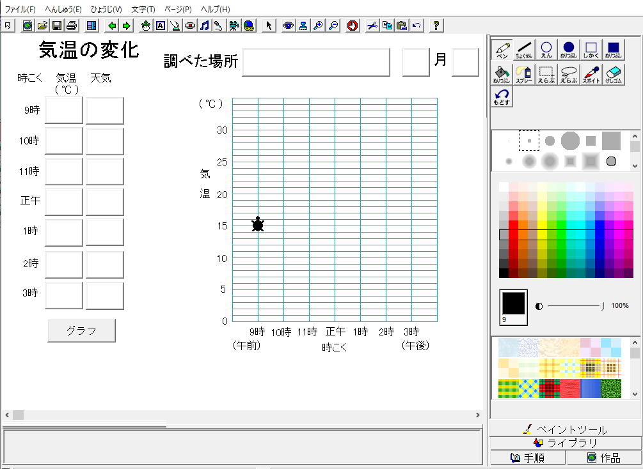
Task: Select the ちょくせん straight line tool
Action: point(525,50)
